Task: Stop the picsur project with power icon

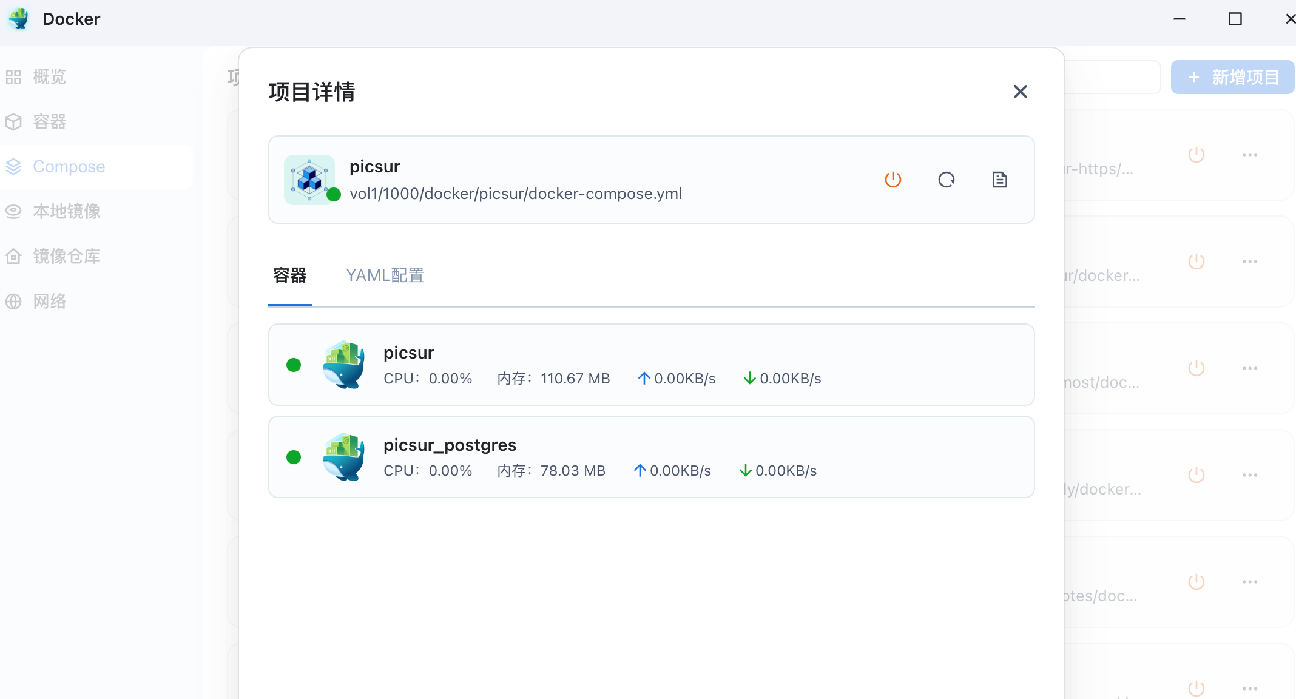Action: coord(893,180)
